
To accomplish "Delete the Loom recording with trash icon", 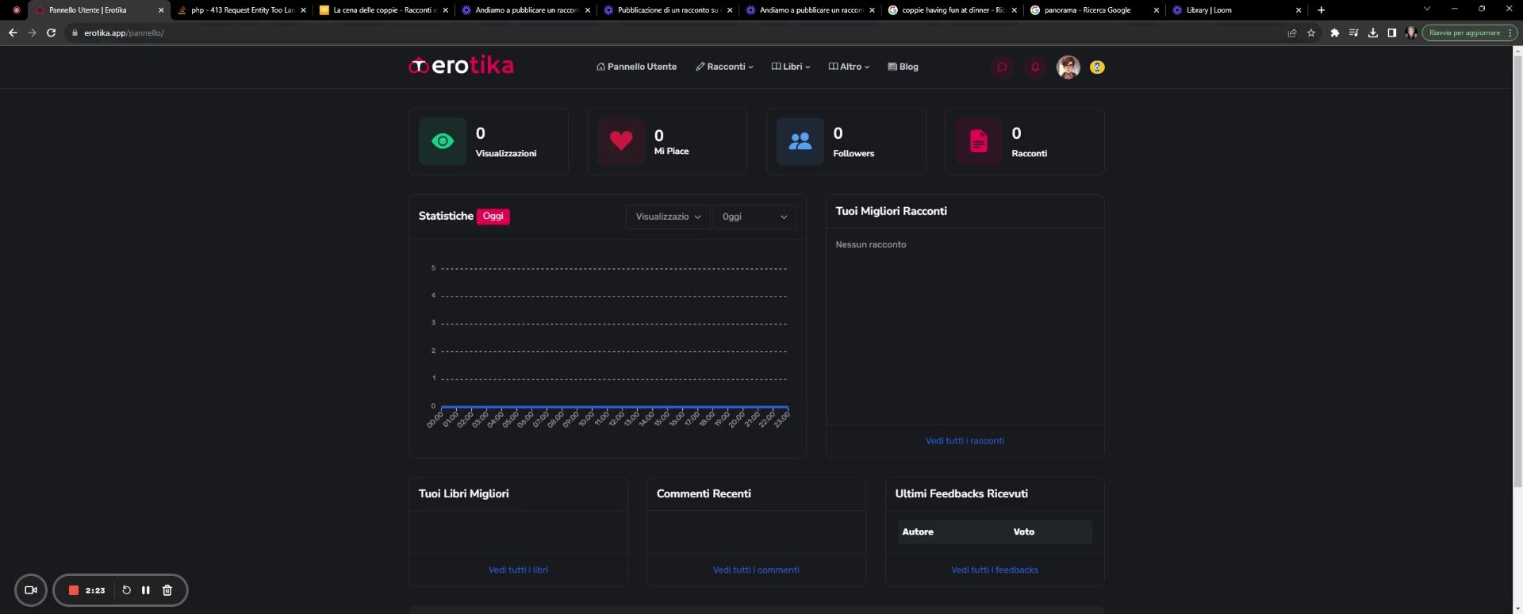I will pos(167,590).
